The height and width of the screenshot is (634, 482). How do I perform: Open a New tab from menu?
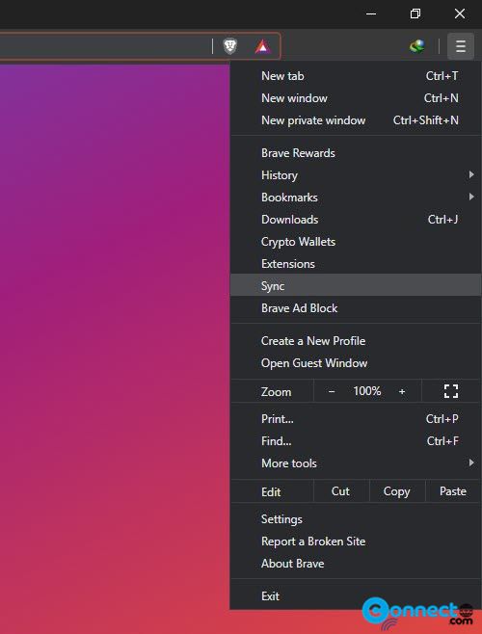click(x=356, y=75)
